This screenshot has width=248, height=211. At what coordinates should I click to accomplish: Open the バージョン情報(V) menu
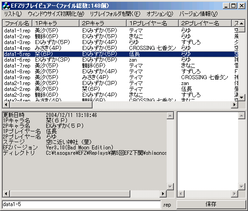pyautogui.click(x=199, y=14)
